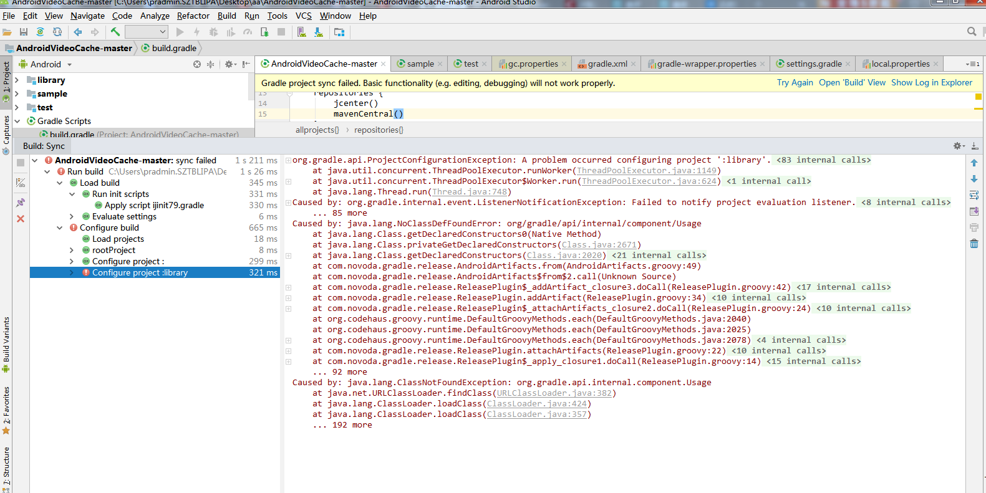
Task: Toggle soft-wrap in build output
Action: pos(974,195)
